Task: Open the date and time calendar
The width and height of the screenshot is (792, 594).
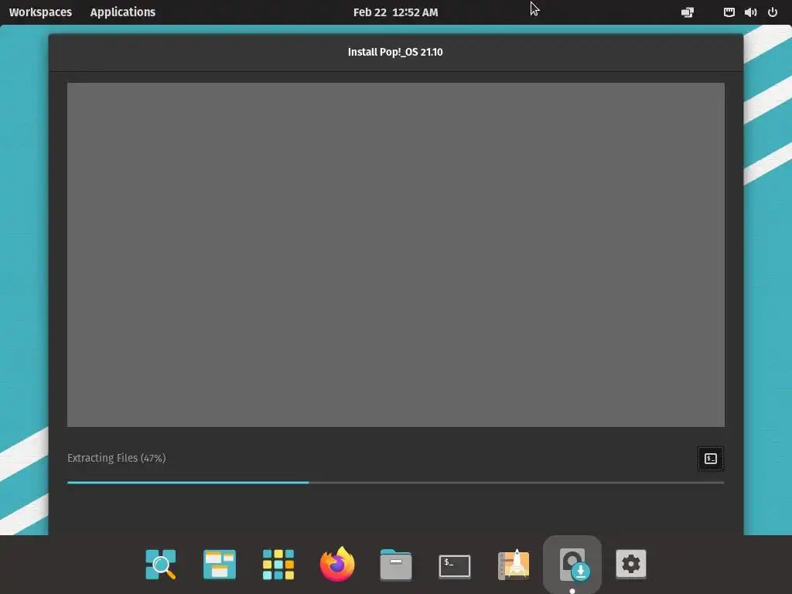Action: pos(395,12)
